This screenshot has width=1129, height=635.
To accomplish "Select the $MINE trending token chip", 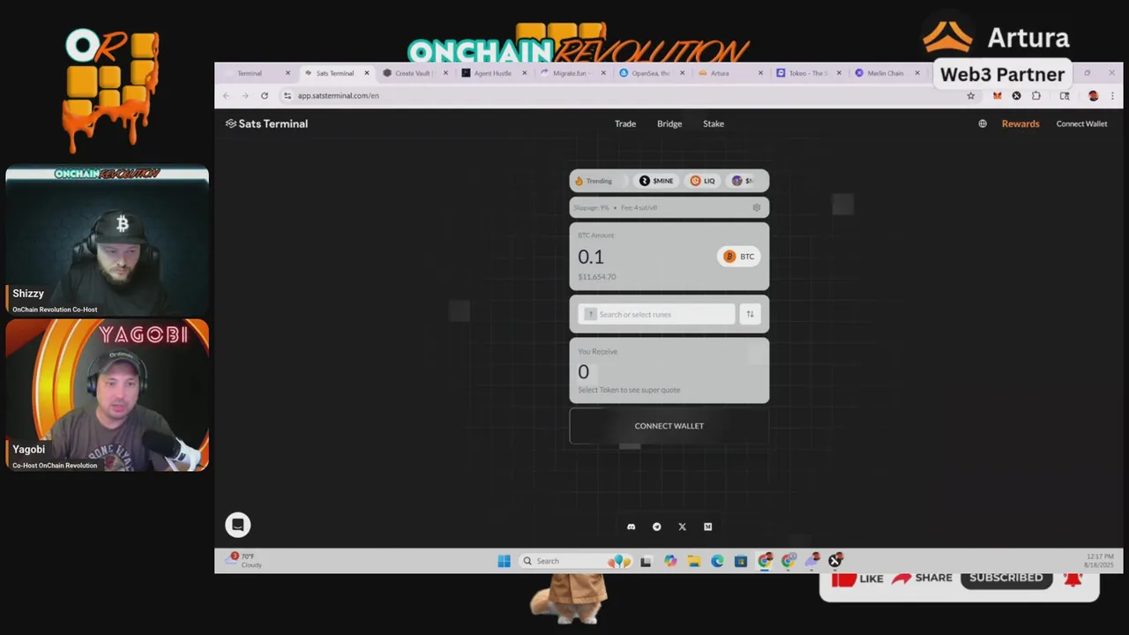I will [656, 181].
